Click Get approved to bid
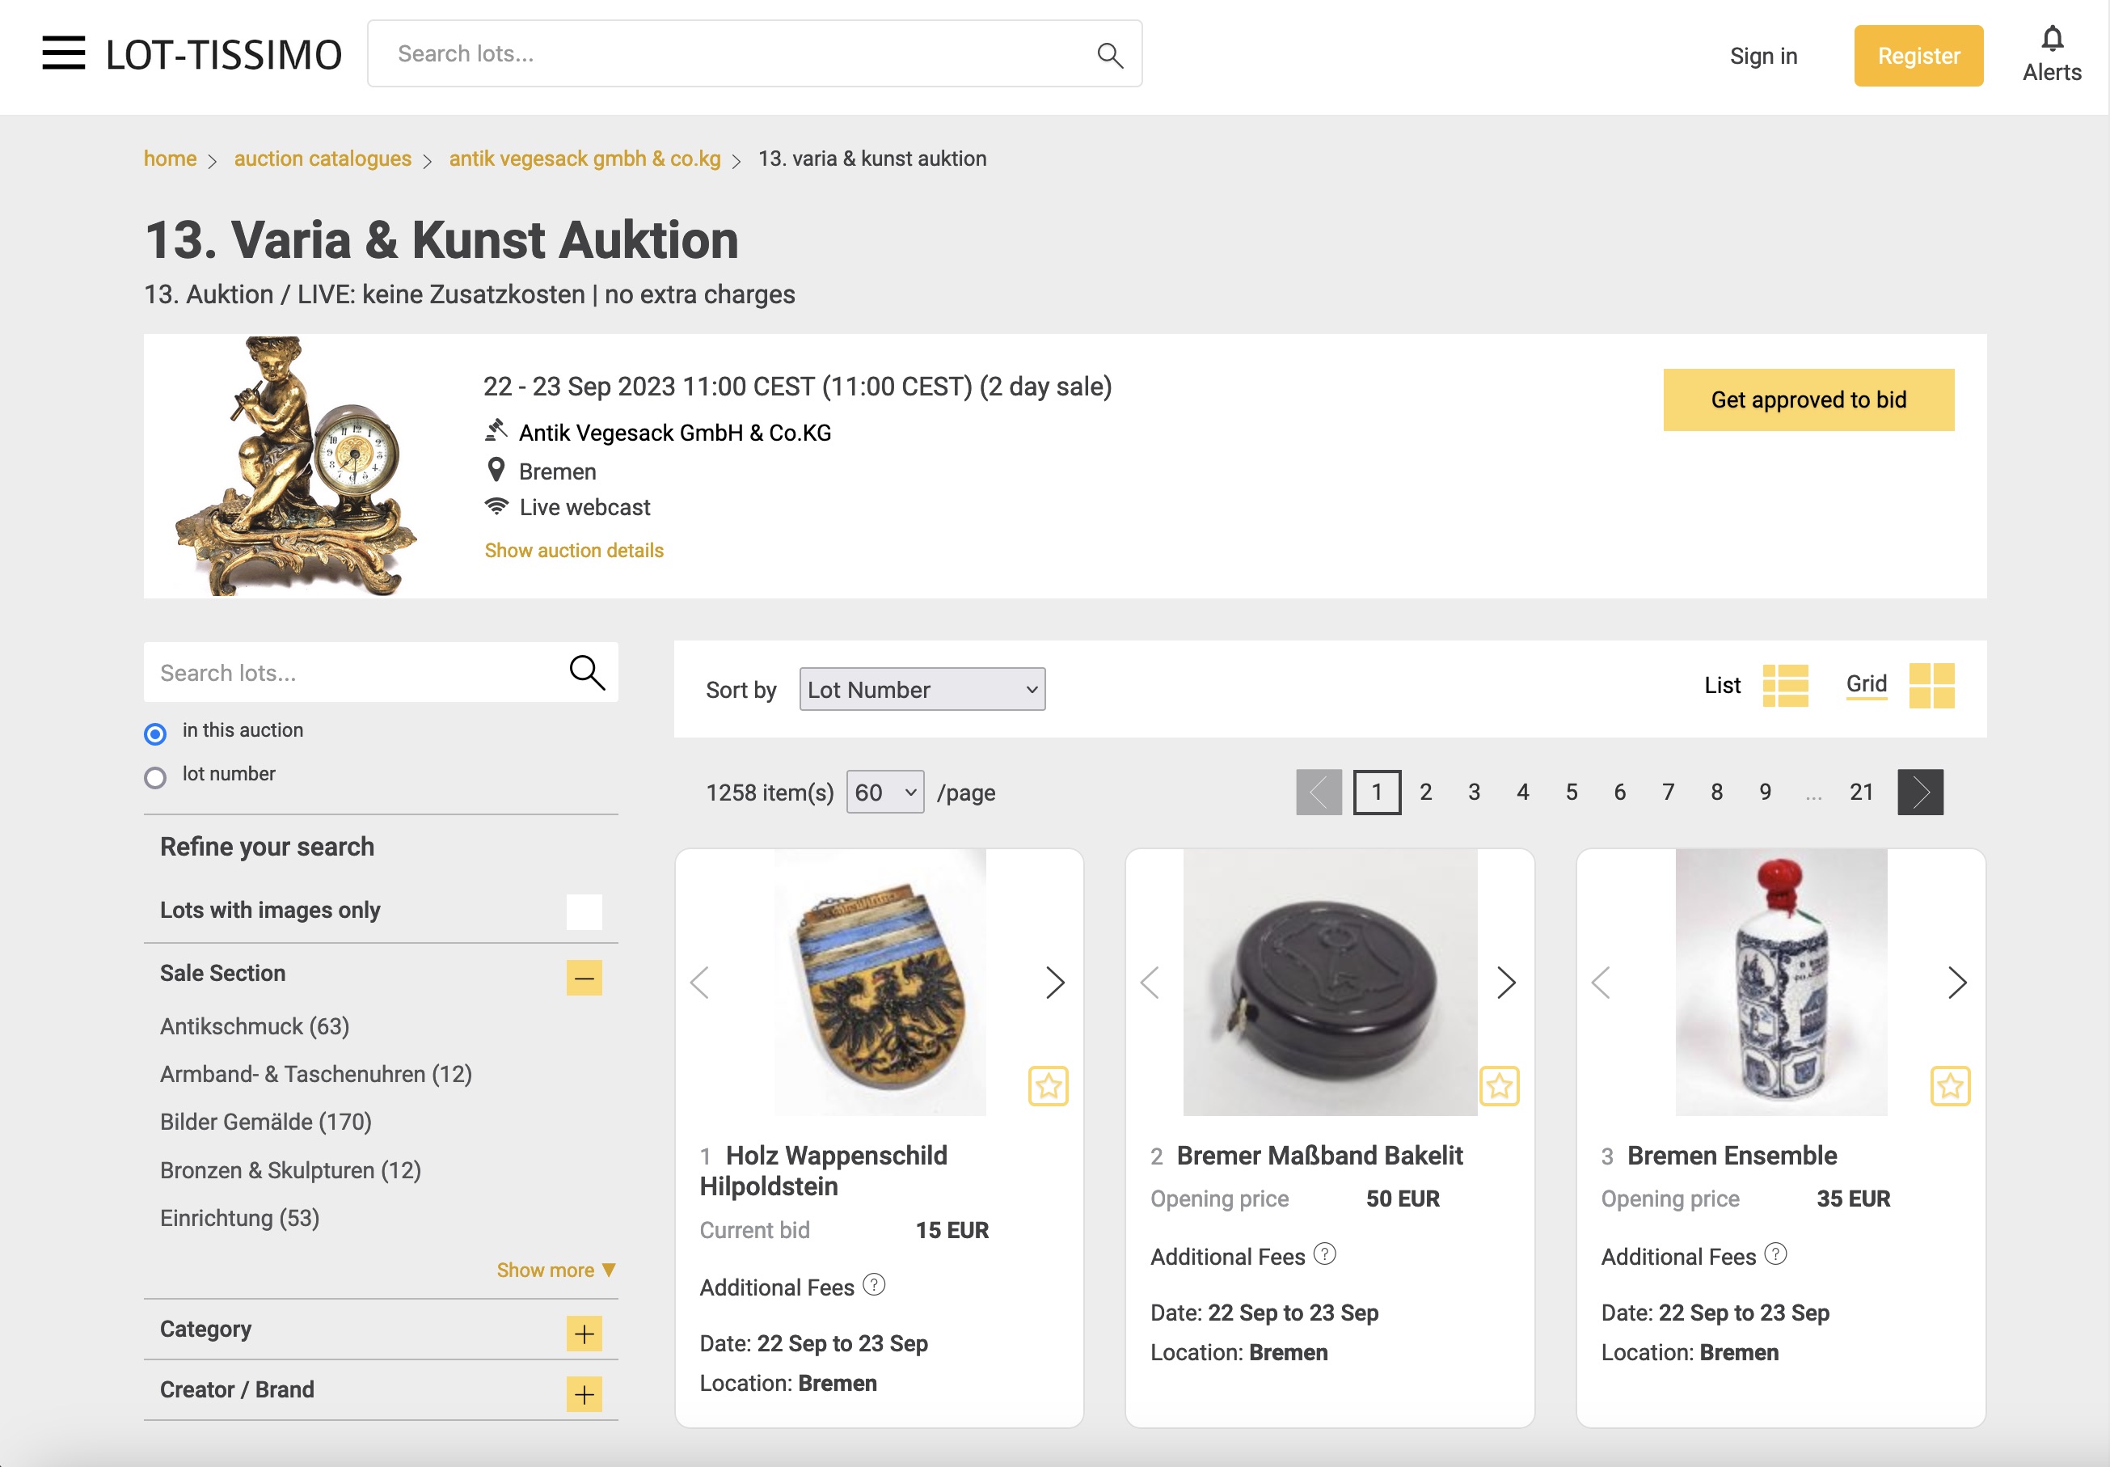Image resolution: width=2110 pixels, height=1467 pixels. pyautogui.click(x=1808, y=400)
